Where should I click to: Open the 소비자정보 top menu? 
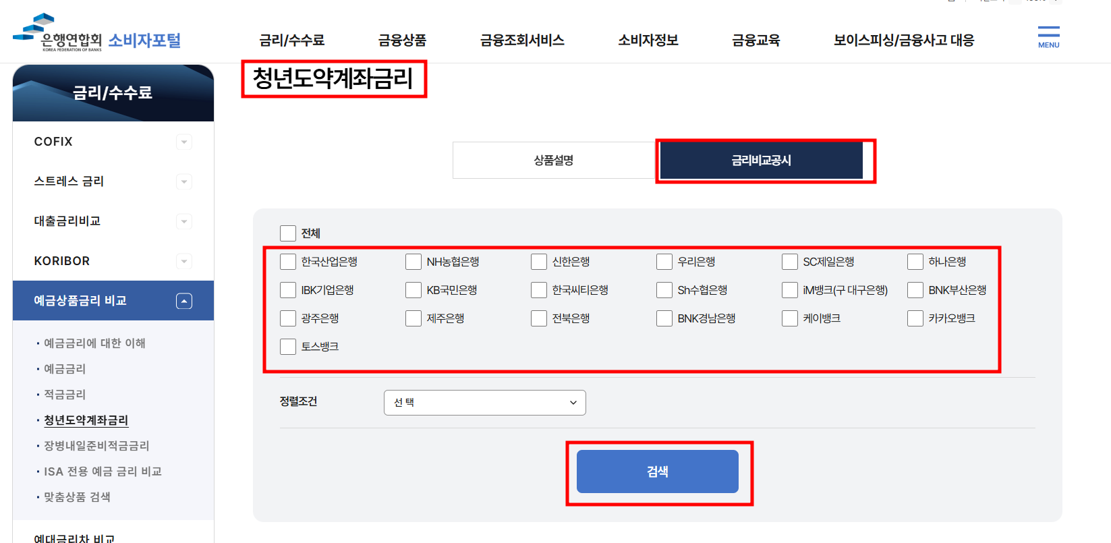pyautogui.click(x=648, y=40)
